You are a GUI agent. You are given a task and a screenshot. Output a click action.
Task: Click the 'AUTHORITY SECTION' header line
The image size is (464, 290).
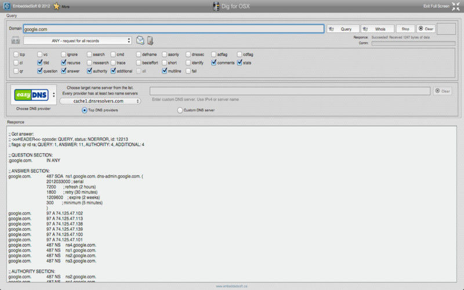coord(32,271)
